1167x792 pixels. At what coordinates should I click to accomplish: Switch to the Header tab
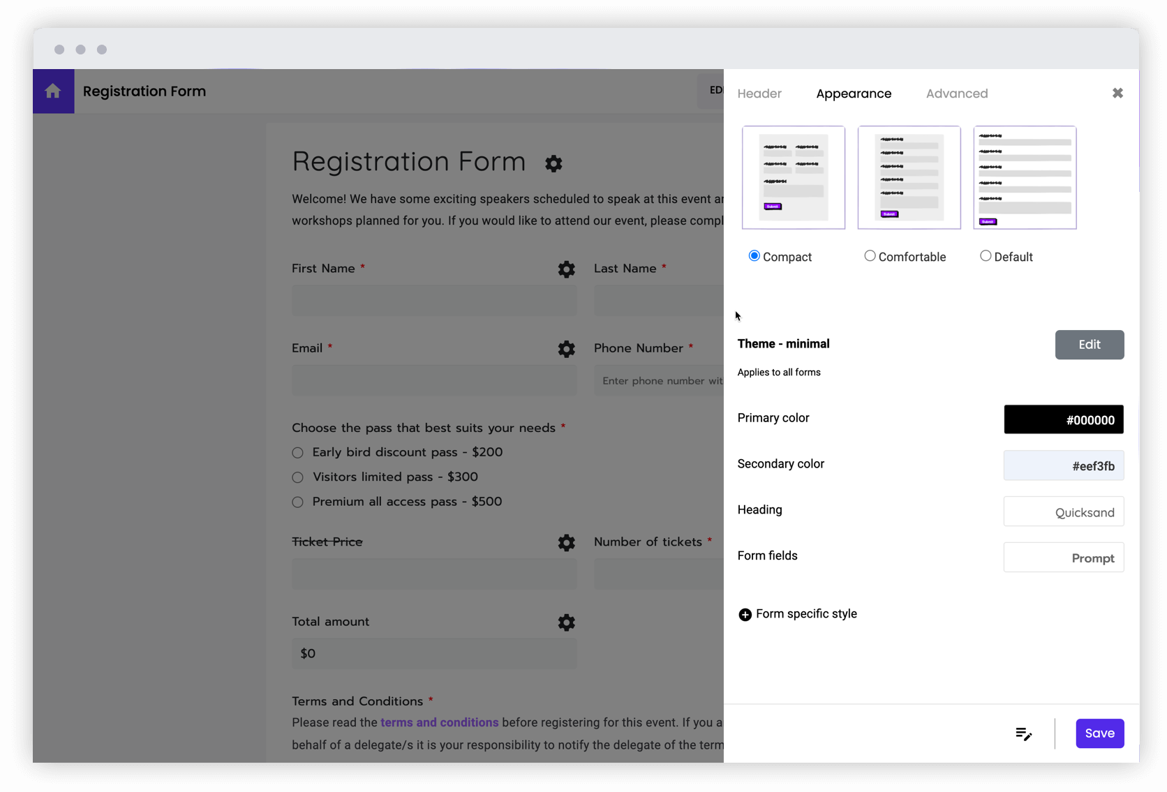click(759, 94)
